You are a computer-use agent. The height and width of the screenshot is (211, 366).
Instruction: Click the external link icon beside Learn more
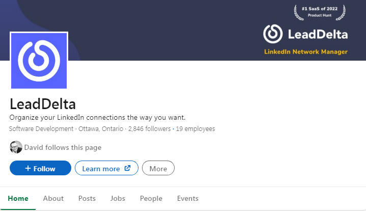point(127,168)
